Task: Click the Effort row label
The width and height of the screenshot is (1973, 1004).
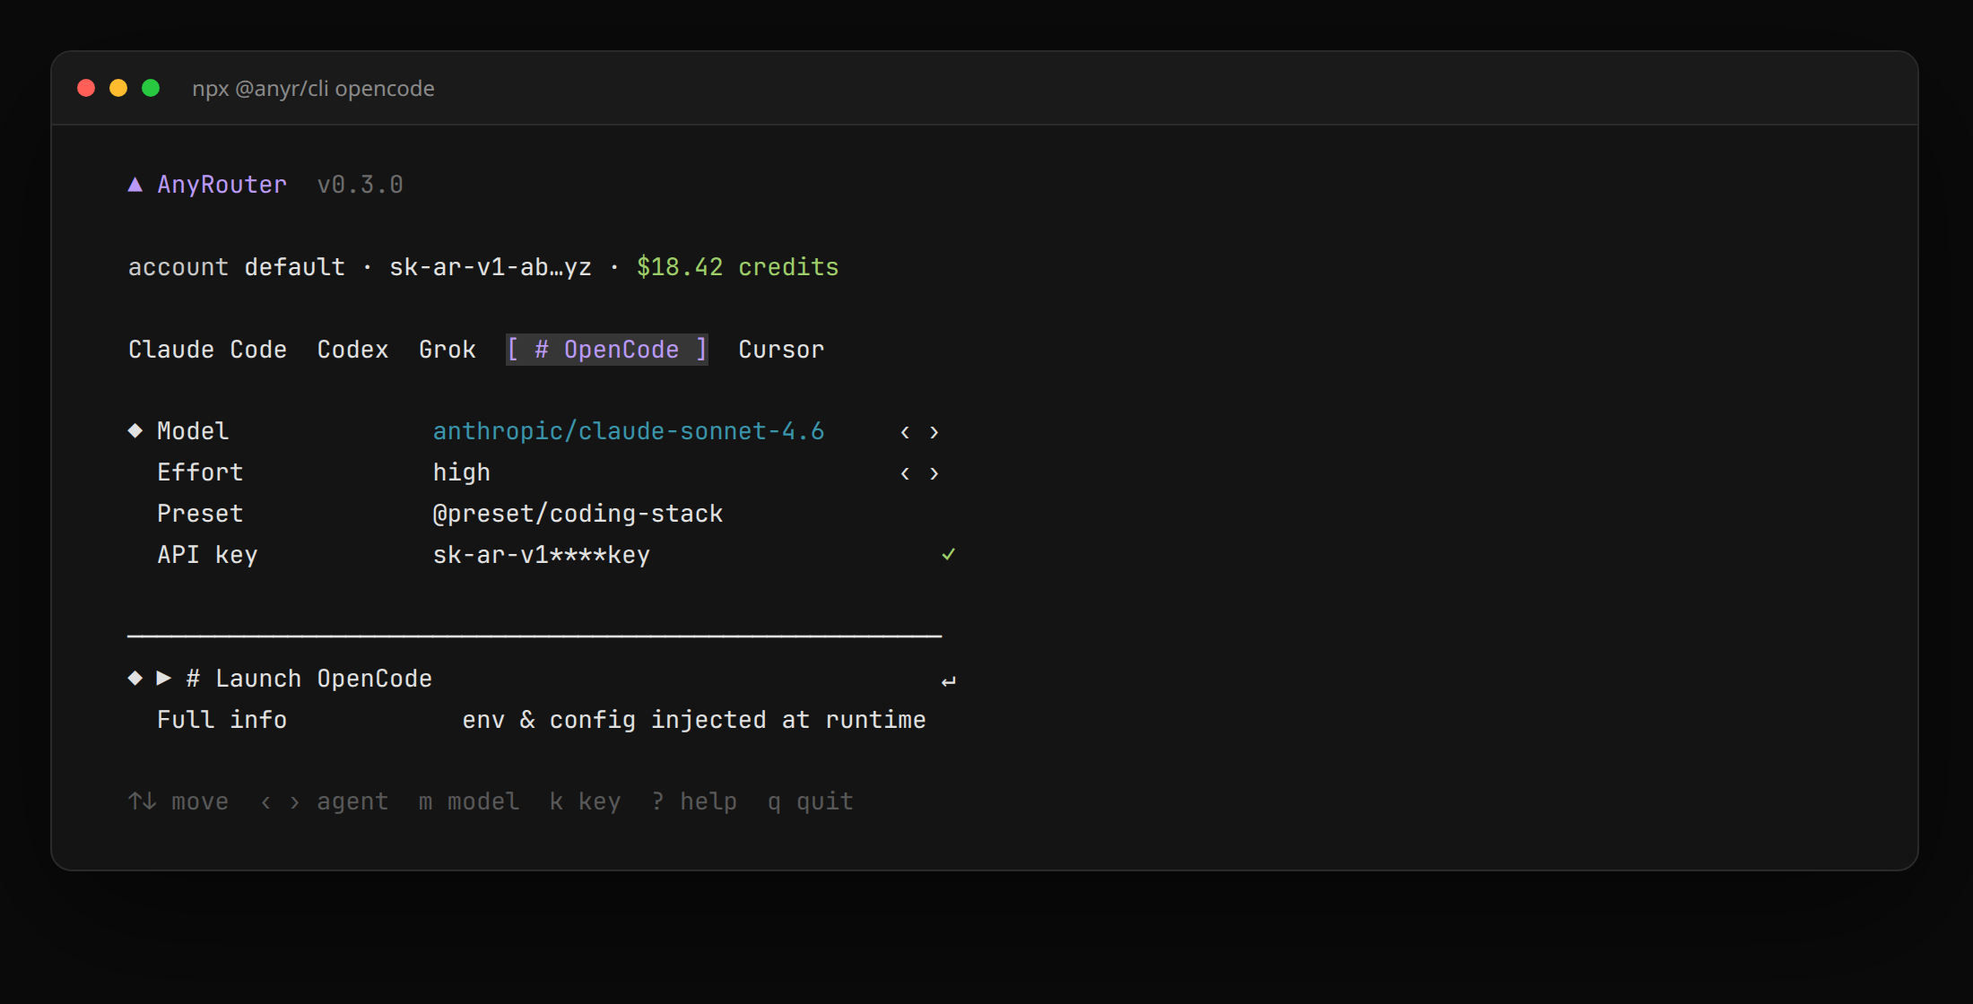Action: coord(200,472)
